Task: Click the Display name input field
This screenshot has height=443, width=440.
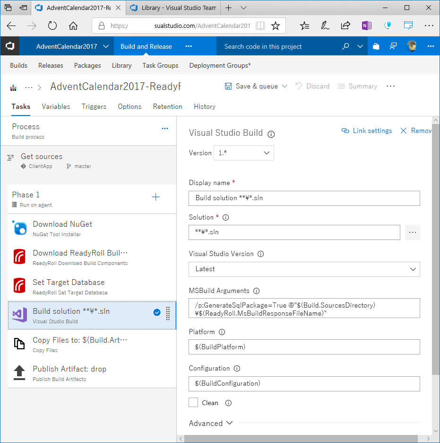Action: (x=304, y=198)
